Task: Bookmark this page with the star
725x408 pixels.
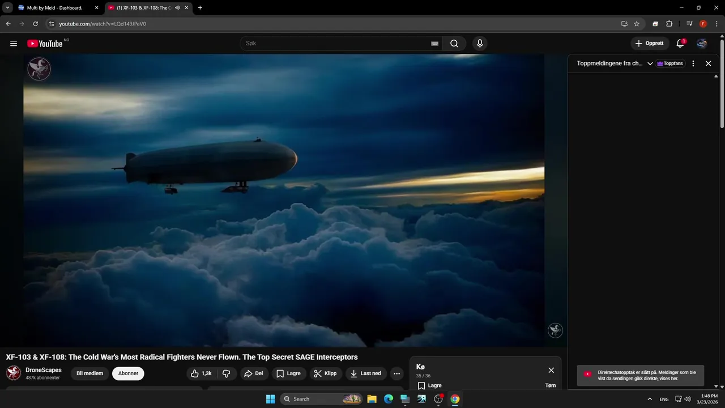Action: point(637,24)
